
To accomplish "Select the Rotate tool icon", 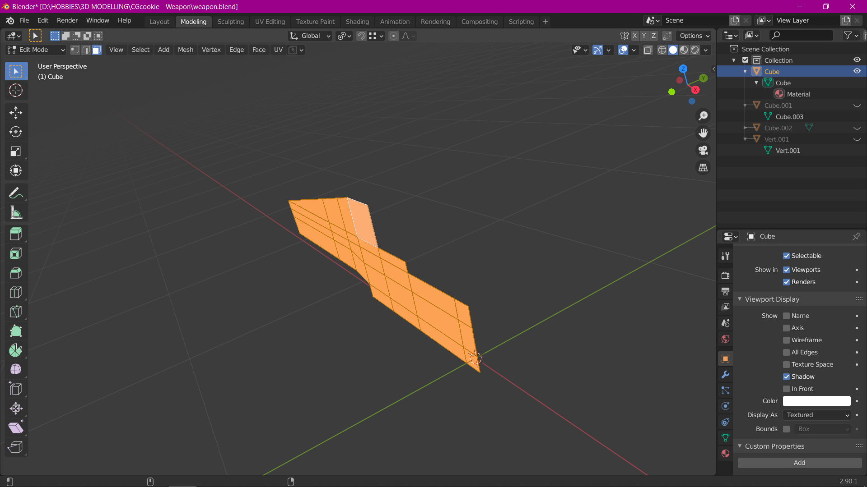I will coord(15,131).
